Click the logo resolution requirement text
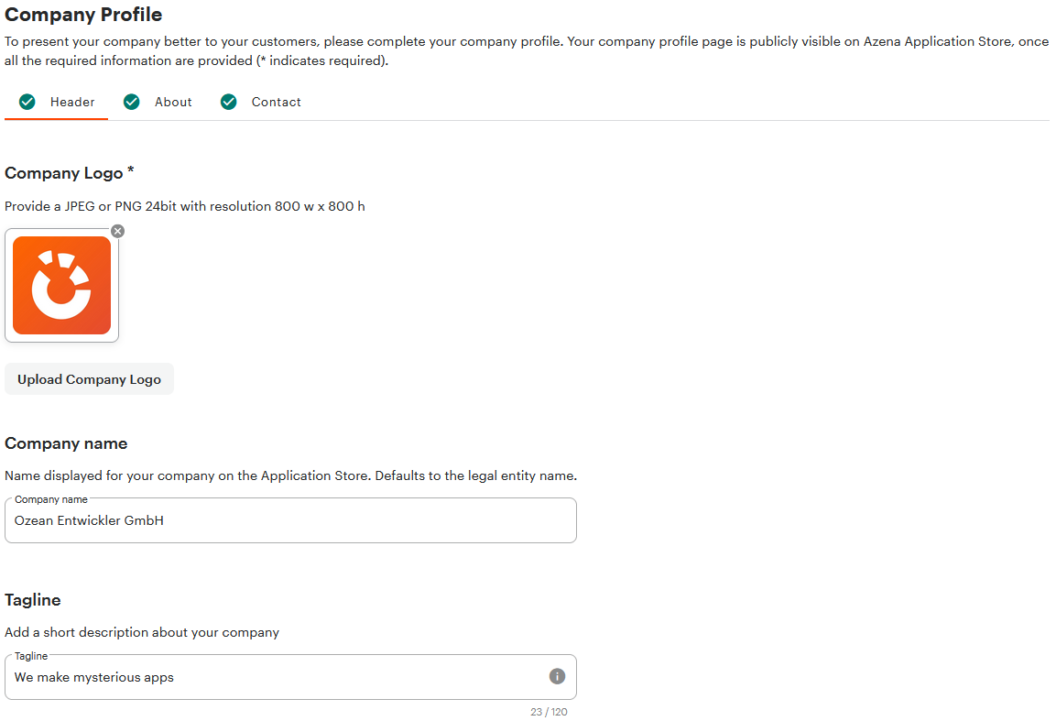 (x=185, y=206)
